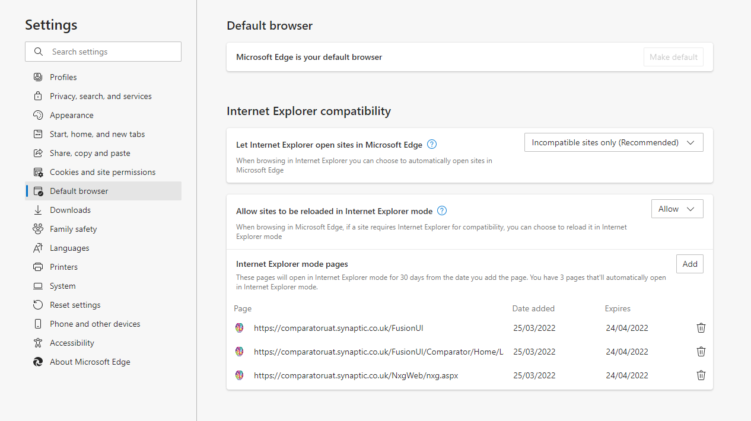Click the About Microsoft Edge logo icon
Screen dimensions: 751x421
(38, 362)
